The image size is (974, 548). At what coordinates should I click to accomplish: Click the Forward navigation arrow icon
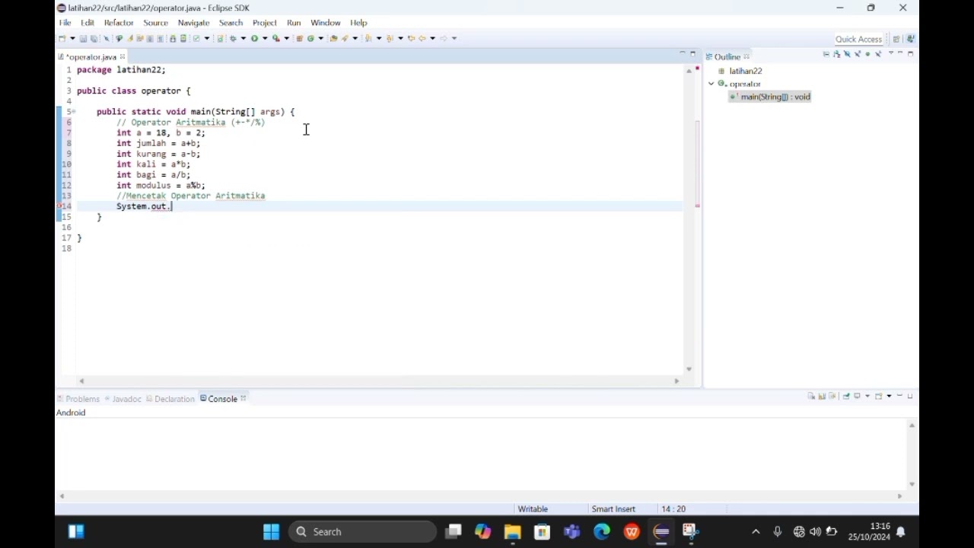[443, 38]
